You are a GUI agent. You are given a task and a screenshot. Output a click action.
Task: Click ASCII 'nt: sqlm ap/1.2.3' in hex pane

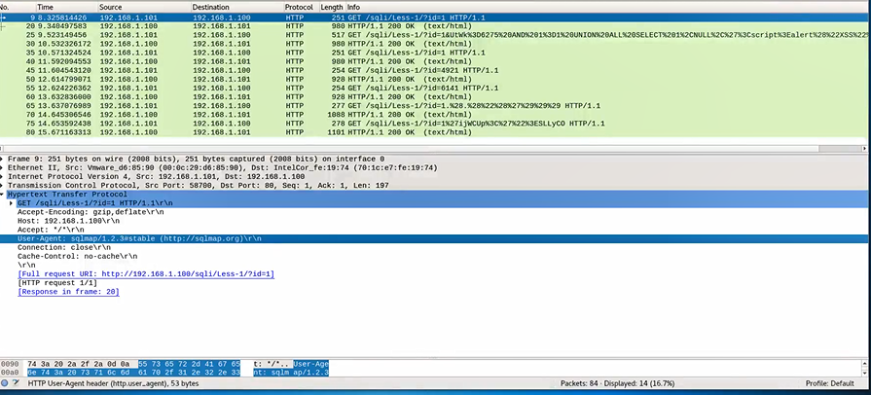click(x=291, y=373)
